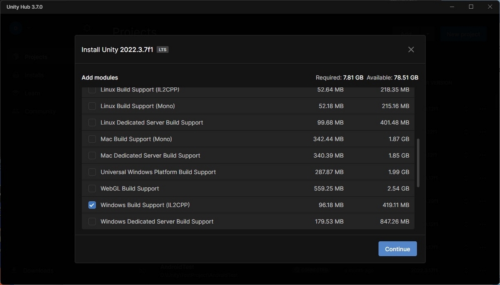500x285 pixels.
Task: Click the dimmed New project button
Action: click(463, 34)
